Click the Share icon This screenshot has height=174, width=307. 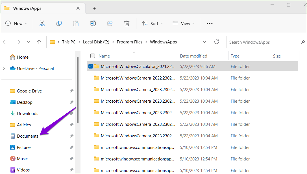point(110,23)
